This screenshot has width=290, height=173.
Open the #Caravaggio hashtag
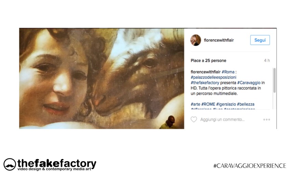coord(249,83)
